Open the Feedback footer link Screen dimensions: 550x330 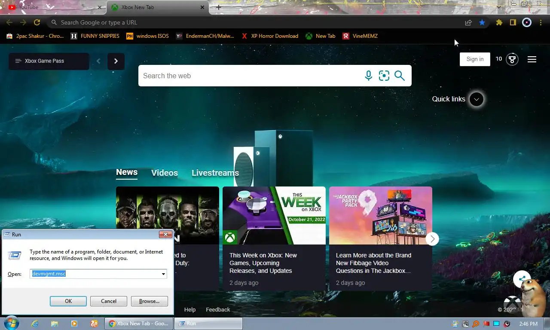218,309
